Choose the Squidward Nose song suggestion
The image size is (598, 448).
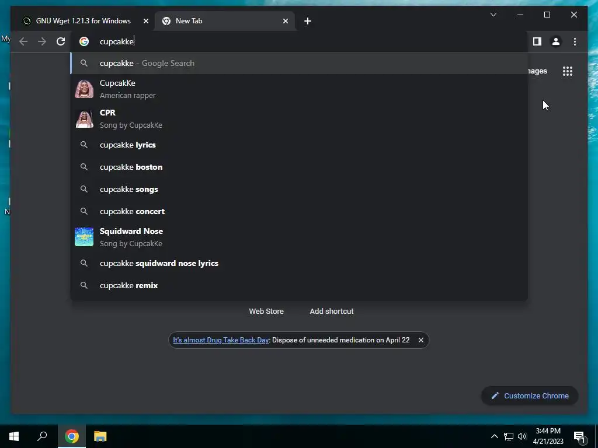coord(299,237)
